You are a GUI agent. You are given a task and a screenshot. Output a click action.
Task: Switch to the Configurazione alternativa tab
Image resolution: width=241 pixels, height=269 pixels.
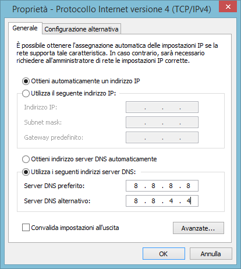[81, 29]
